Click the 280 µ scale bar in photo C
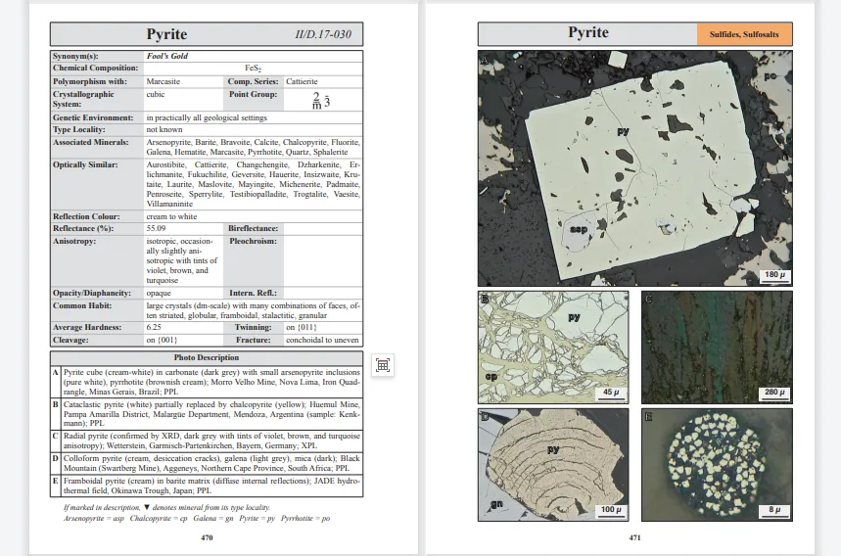 pyautogui.click(x=772, y=392)
